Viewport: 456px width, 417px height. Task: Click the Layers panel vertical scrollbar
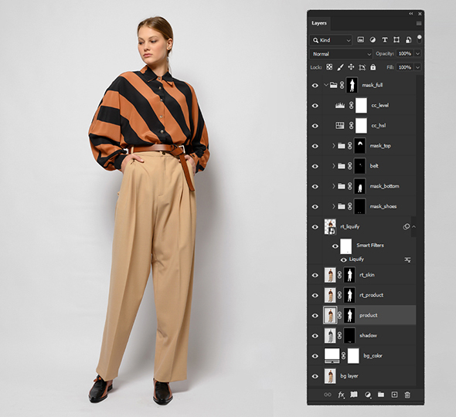pos(419,231)
